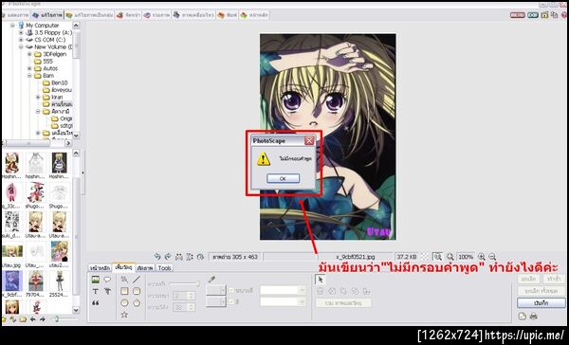Flip the image vertically
Screen dimensions: 569x345
pos(190,257)
